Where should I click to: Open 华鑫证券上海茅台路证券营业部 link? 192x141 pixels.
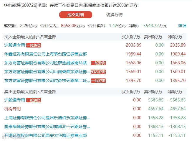(x=46, y=54)
